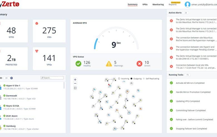Open the 2 TB Protected card
The height and width of the screenshot is (137, 217).
point(14,59)
